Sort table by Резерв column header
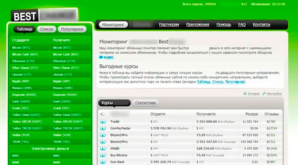The height and width of the screenshot is (165, 298). click(x=251, y=114)
